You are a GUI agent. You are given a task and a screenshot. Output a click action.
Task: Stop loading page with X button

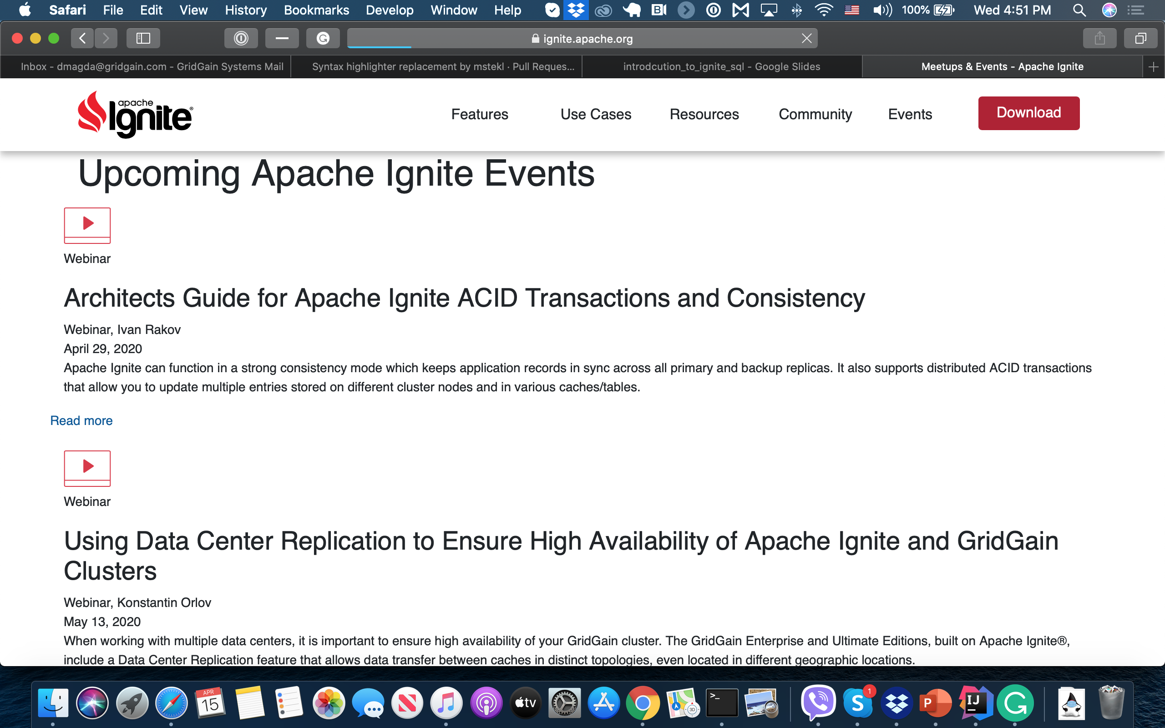(806, 38)
